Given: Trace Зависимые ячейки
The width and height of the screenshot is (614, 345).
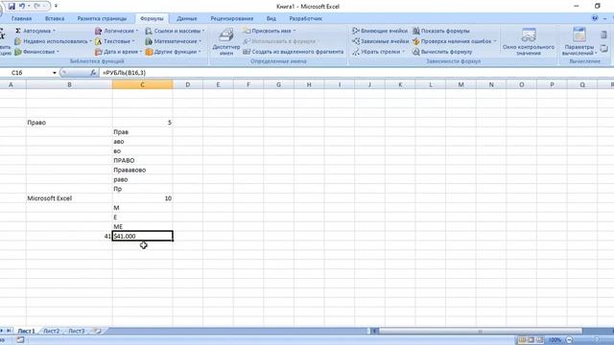Looking at the screenshot, I should click(380, 41).
